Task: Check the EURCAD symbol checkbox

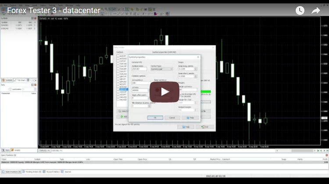Action: click(x=118, y=64)
